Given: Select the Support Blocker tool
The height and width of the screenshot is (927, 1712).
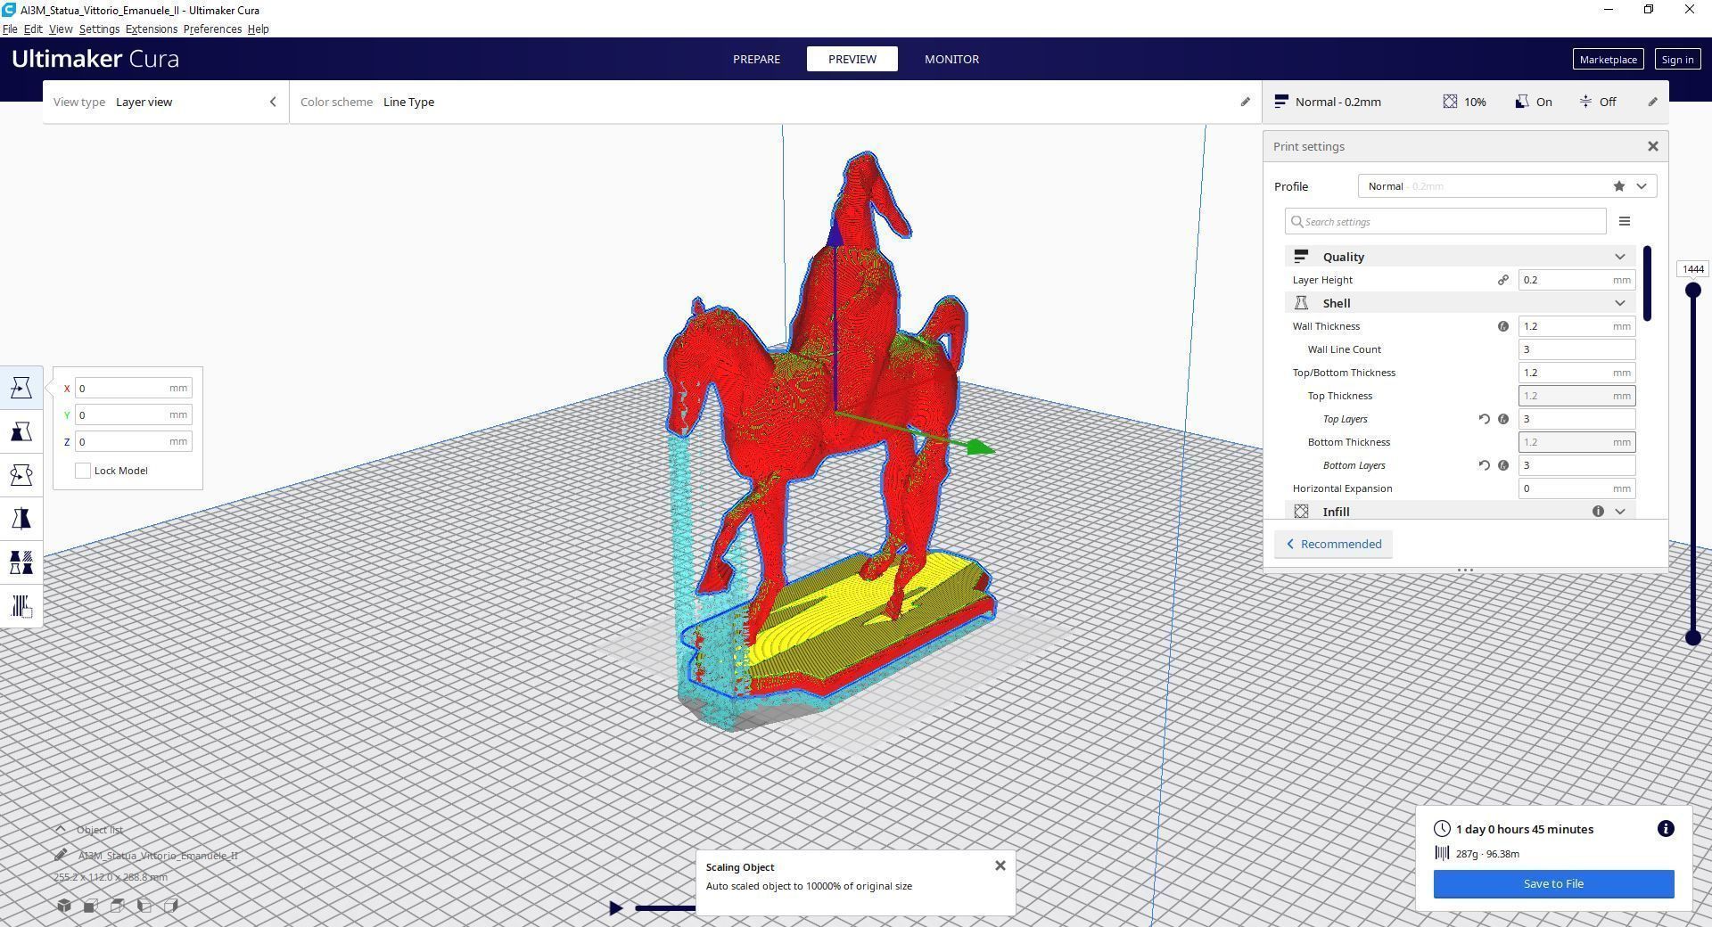Looking at the screenshot, I should pyautogui.click(x=21, y=606).
